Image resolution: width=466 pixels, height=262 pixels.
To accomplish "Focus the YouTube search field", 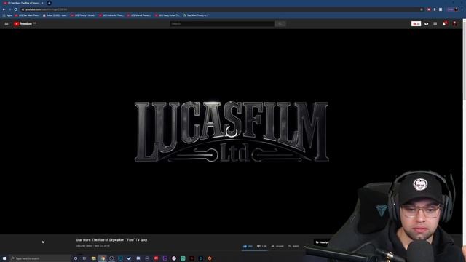I will coord(222,23).
